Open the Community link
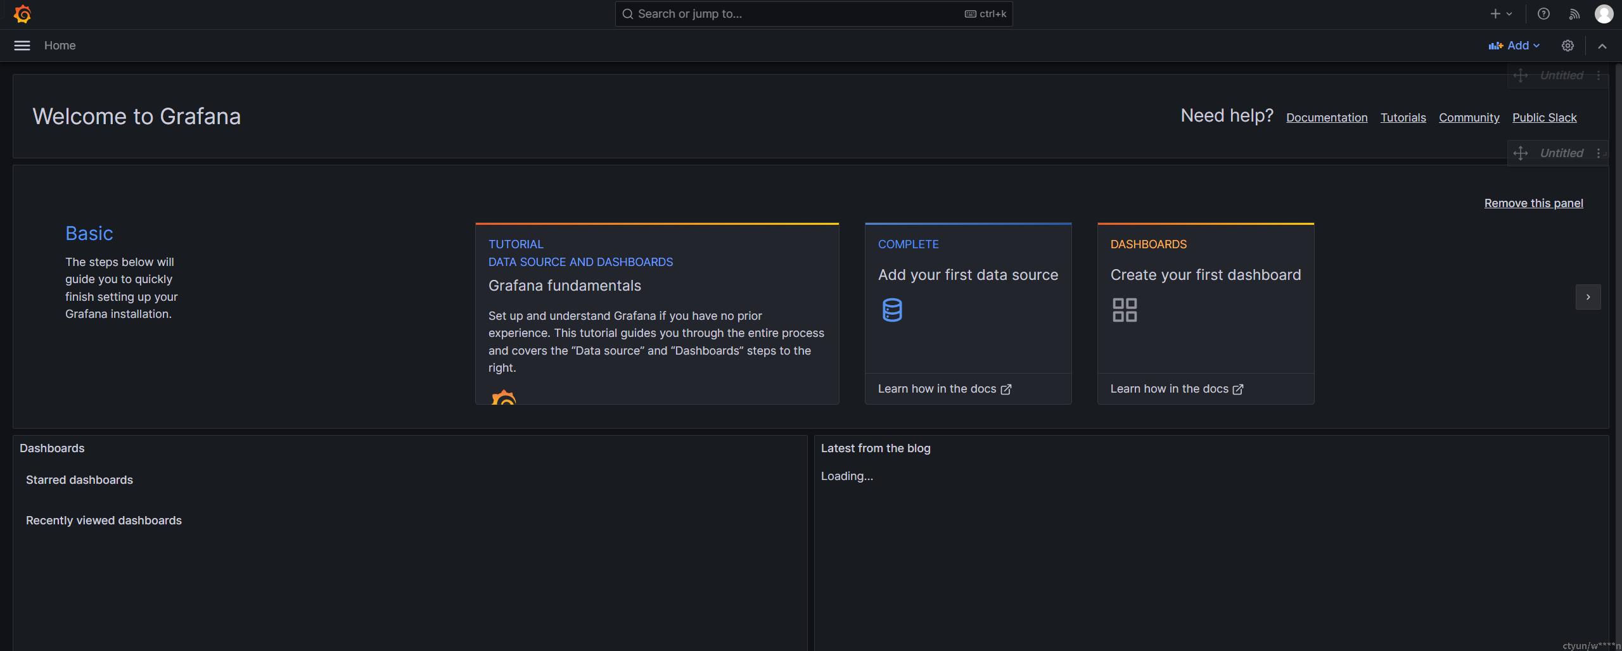This screenshot has height=651, width=1622. pyautogui.click(x=1469, y=118)
